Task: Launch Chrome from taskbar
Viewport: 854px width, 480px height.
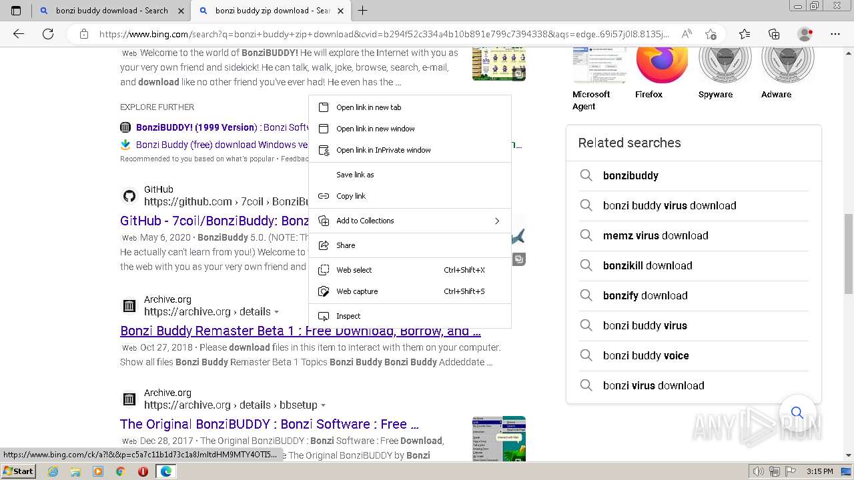Action: [120, 471]
